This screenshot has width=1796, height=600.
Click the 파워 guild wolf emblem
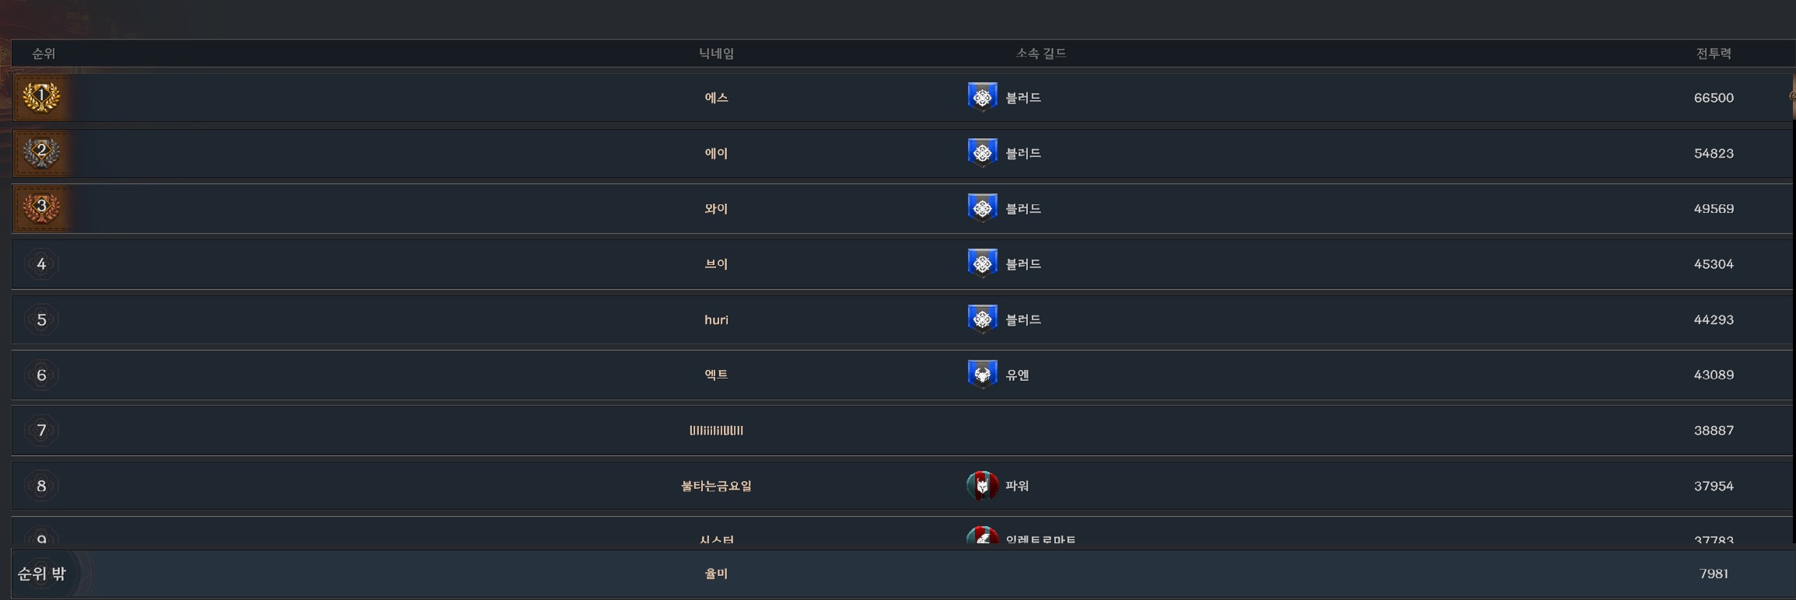(982, 486)
